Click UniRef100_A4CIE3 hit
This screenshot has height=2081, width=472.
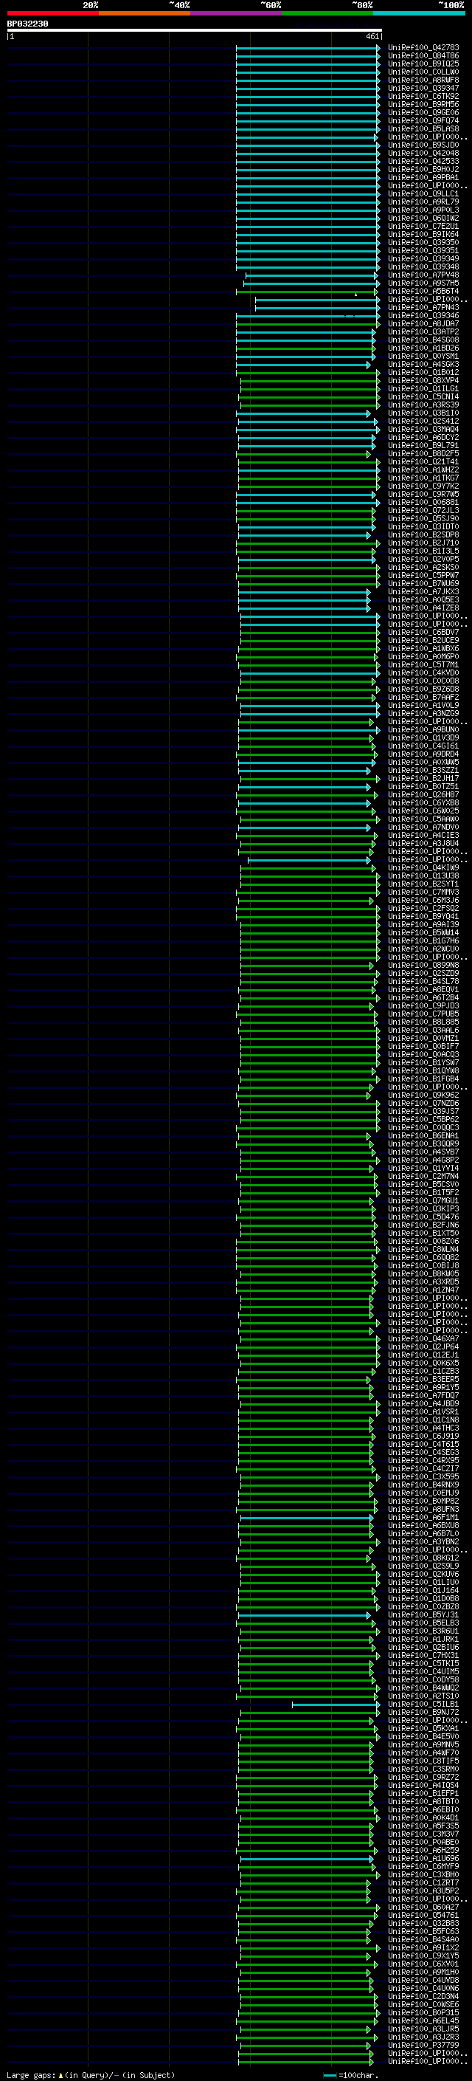[x=423, y=836]
